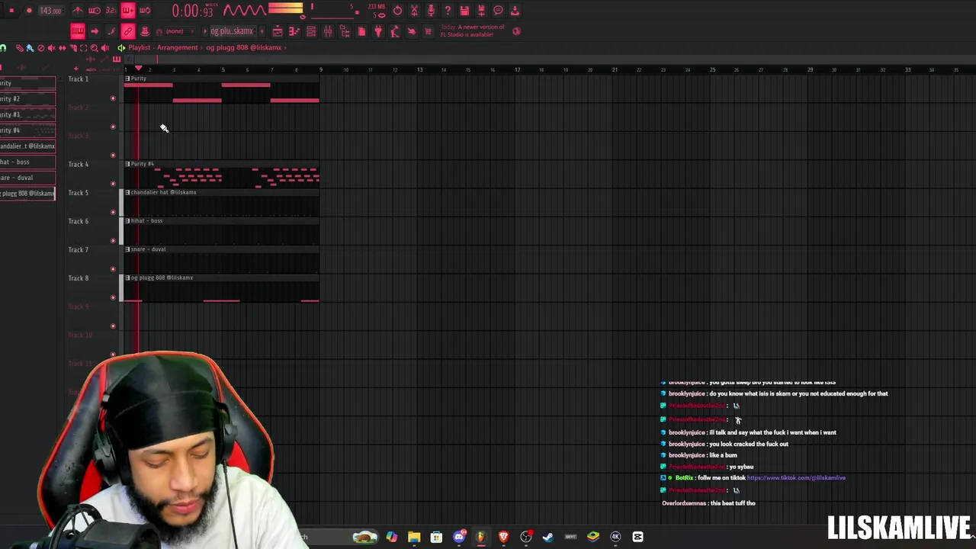Toggle the 3-2-1 countdown before recording
This screenshot has height=549, width=976.
click(x=111, y=11)
